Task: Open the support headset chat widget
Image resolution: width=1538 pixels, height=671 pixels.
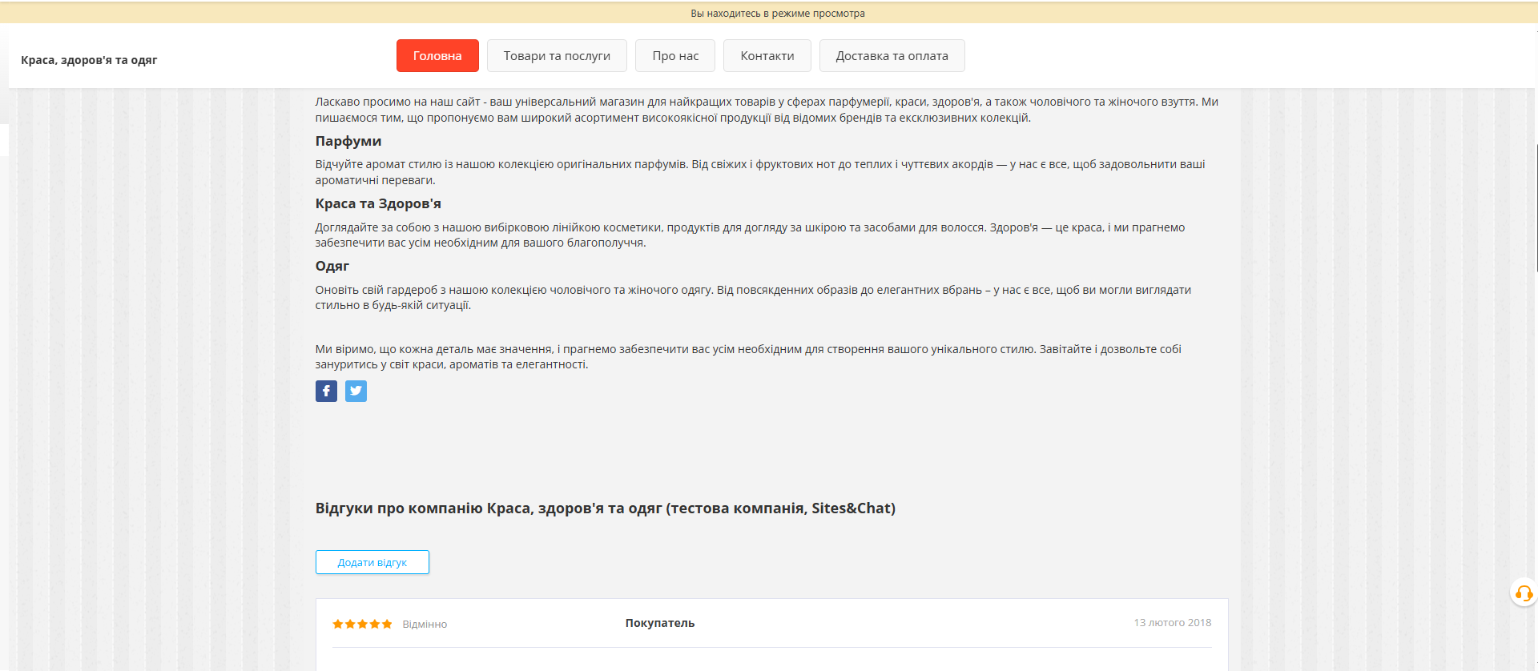Action: coord(1523,593)
